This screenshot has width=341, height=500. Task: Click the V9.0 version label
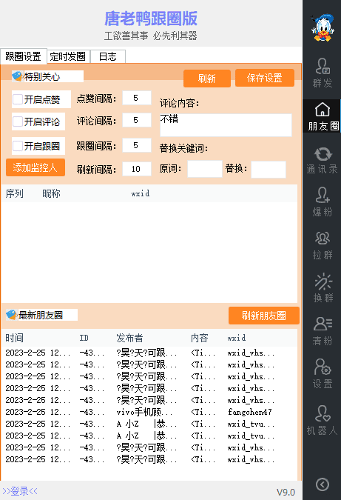[286, 492]
